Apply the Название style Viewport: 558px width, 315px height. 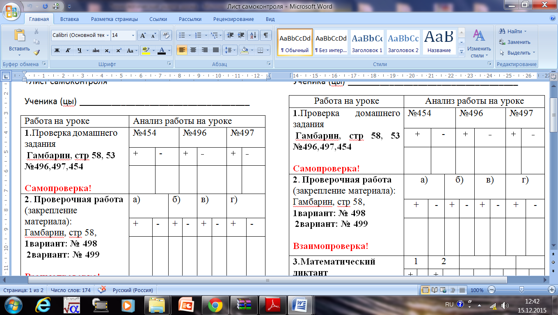coord(439,43)
